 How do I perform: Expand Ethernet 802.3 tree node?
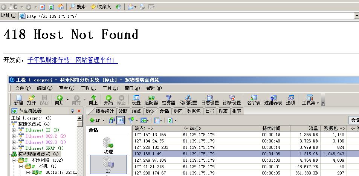pos(14,142)
